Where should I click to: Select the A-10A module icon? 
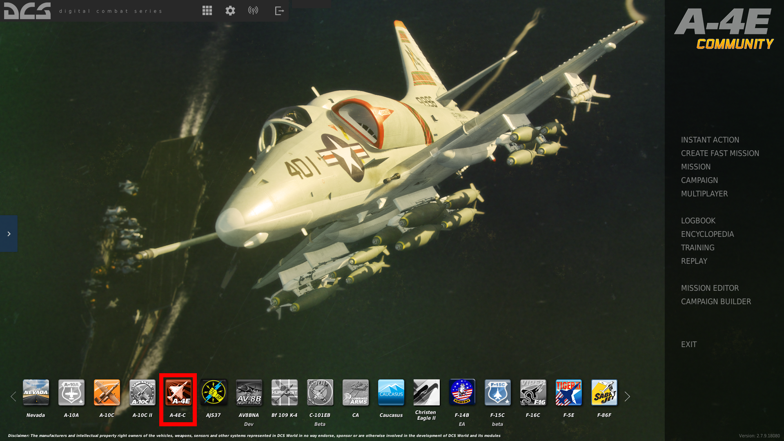pyautogui.click(x=71, y=392)
